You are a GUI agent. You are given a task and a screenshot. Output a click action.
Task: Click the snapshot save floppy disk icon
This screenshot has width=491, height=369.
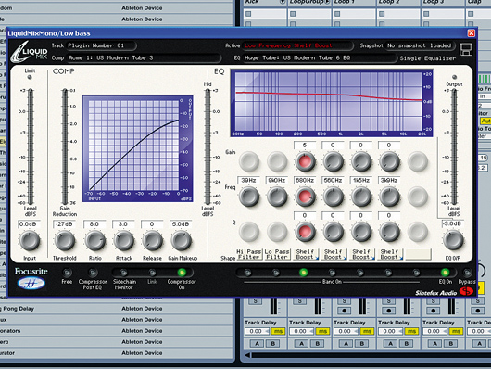466,49
